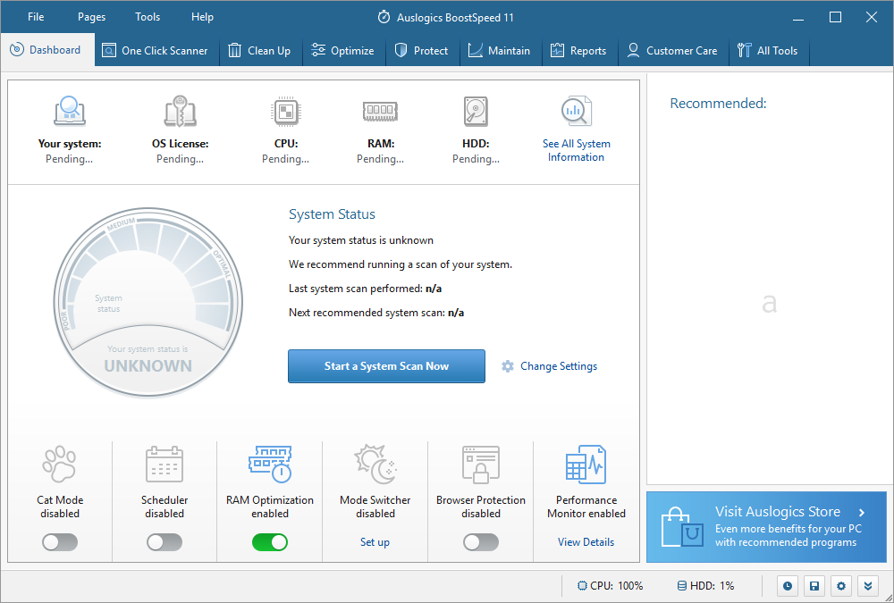
Task: Switch to the One Click Scanner tab
Action: click(x=156, y=51)
